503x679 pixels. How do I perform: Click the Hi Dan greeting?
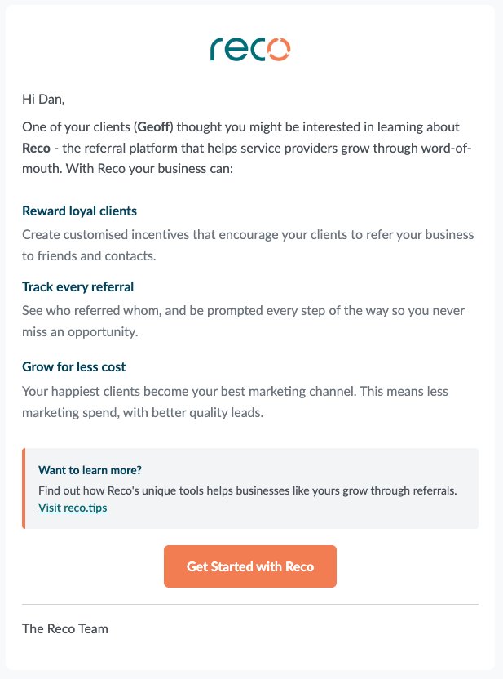[x=43, y=100]
